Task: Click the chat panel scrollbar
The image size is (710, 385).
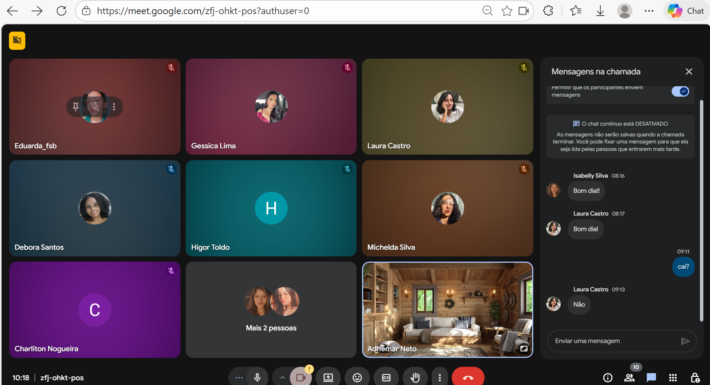Action: pyautogui.click(x=701, y=210)
